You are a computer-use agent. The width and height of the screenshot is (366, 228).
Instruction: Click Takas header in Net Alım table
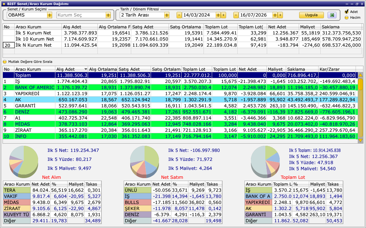point(93,184)
